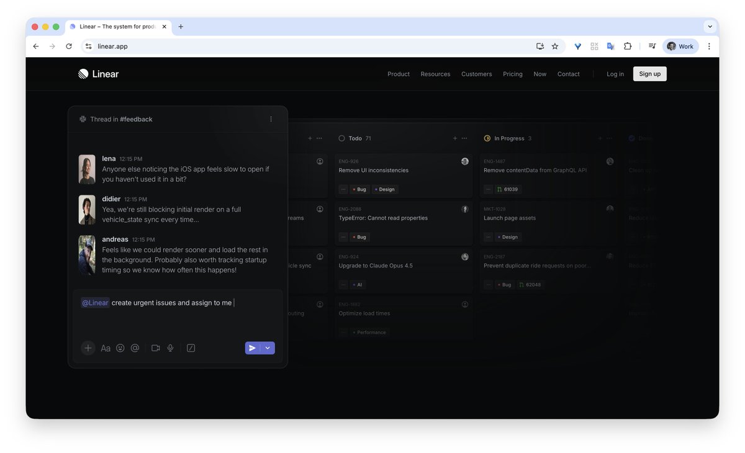Open the Now nav link
This screenshot has height=453, width=745.
tap(540, 74)
